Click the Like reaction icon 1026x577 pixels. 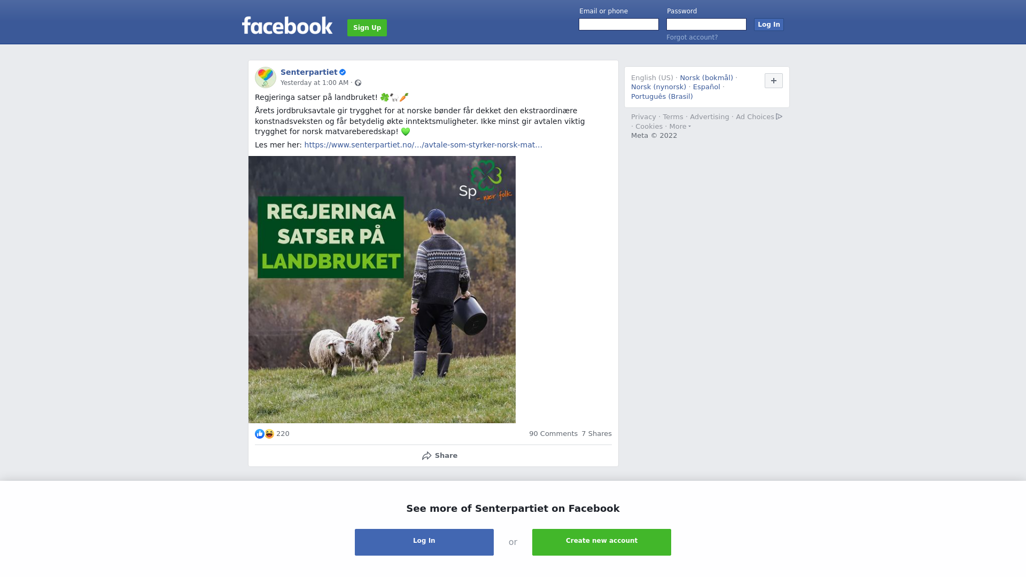pyautogui.click(x=260, y=434)
